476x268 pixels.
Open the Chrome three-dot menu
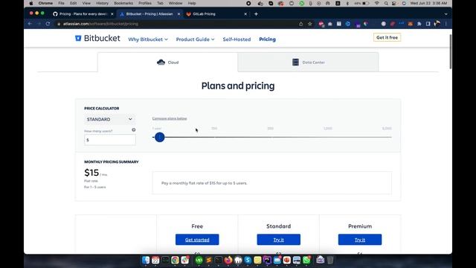(446, 24)
